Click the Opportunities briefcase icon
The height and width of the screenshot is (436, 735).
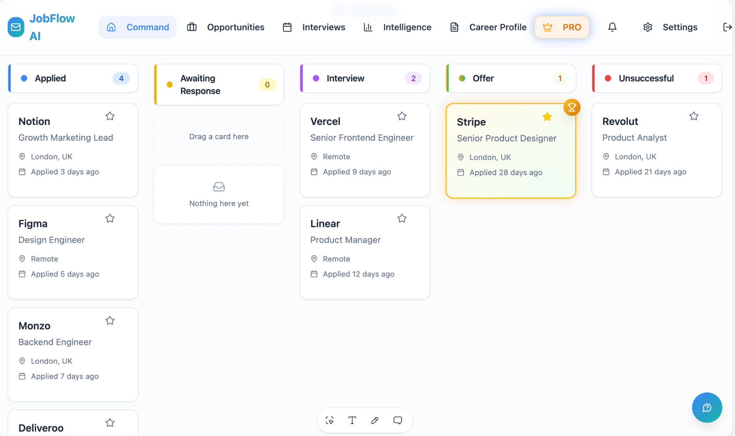[x=192, y=27]
